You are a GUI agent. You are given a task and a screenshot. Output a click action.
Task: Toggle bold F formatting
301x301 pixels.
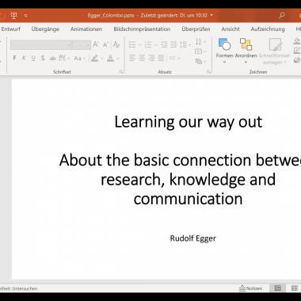point(14,58)
